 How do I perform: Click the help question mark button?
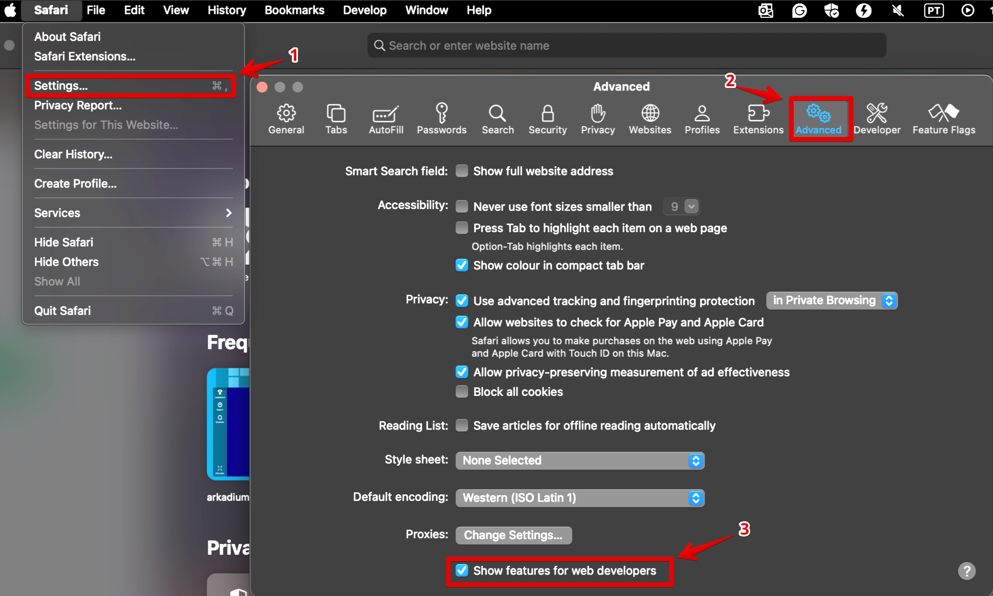[966, 570]
